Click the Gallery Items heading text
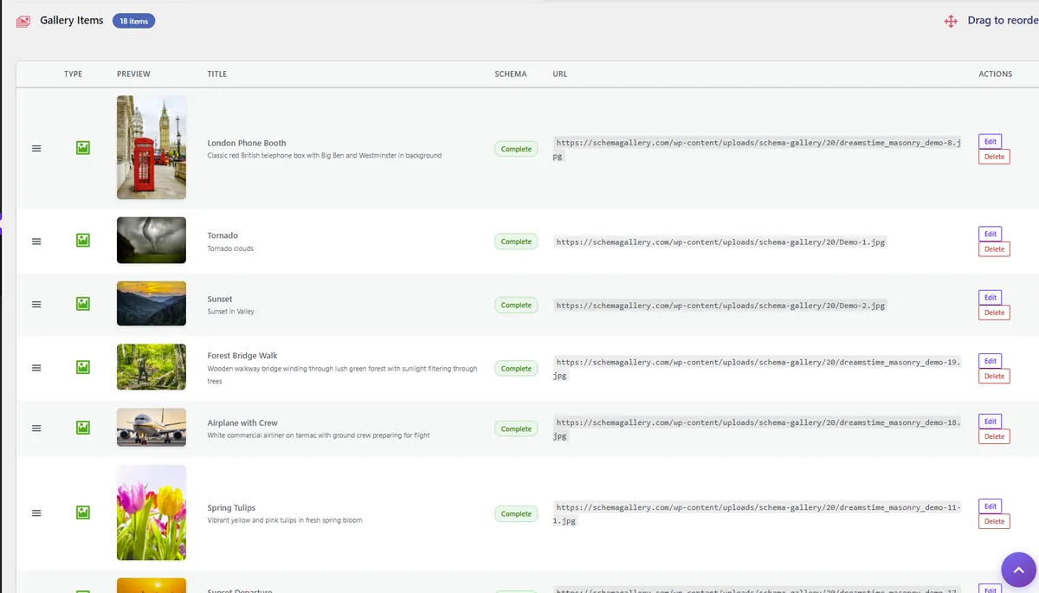Screen dimensions: 1039x593 click(72, 21)
